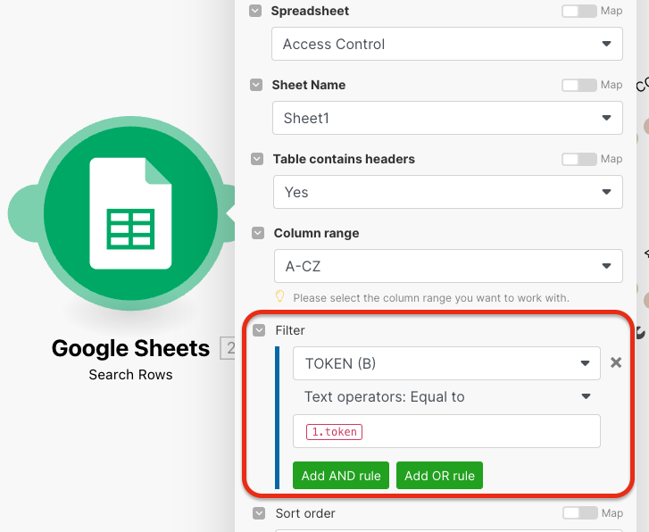Collapse the Column range field chevron
The width and height of the screenshot is (649, 532).
click(x=258, y=233)
